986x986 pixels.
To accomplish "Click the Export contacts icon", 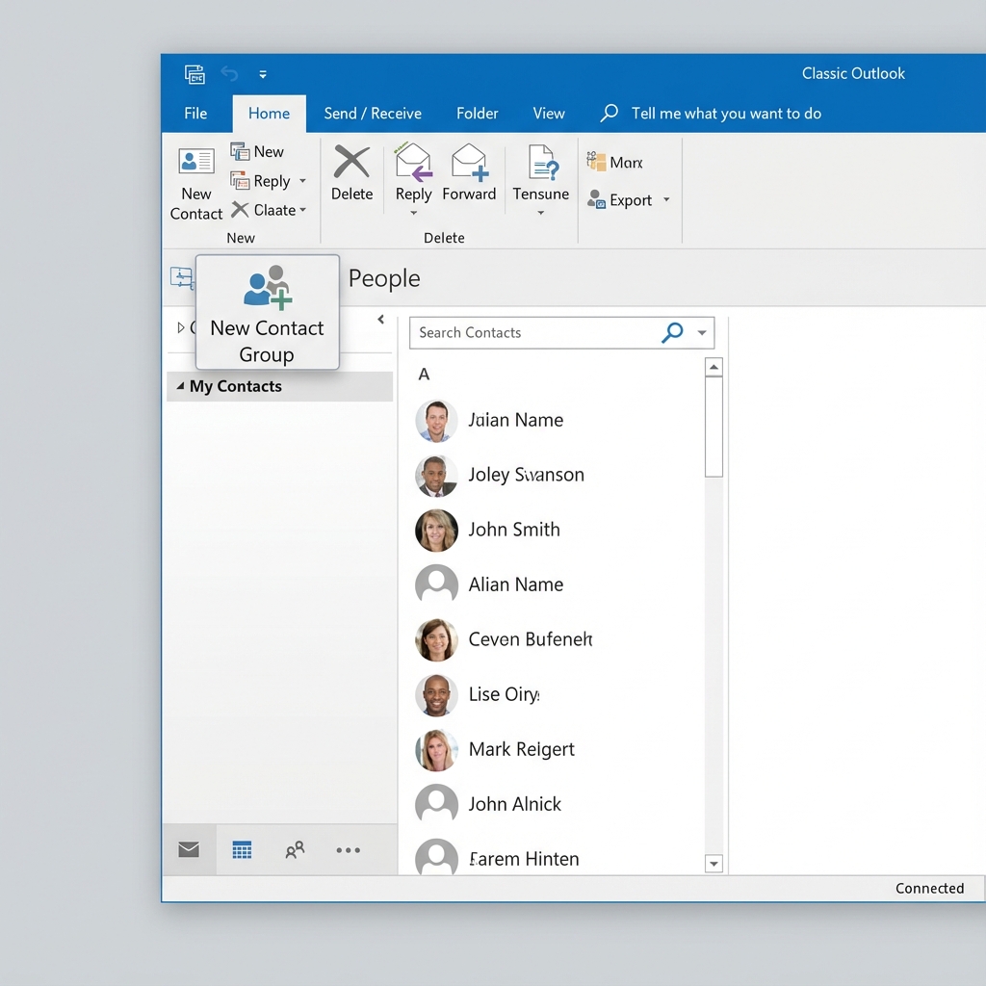I will 596,199.
